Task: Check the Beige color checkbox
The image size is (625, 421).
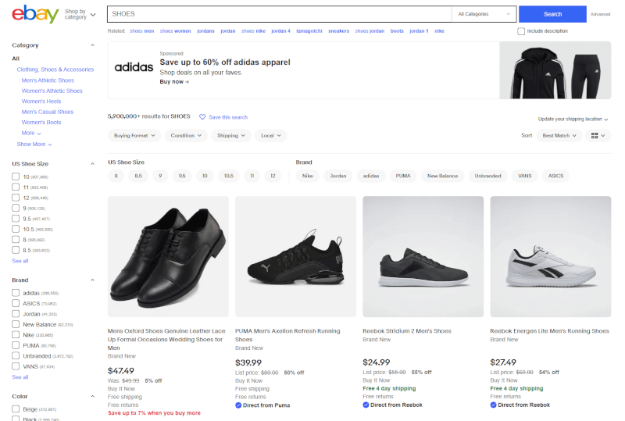Action: click(x=16, y=409)
